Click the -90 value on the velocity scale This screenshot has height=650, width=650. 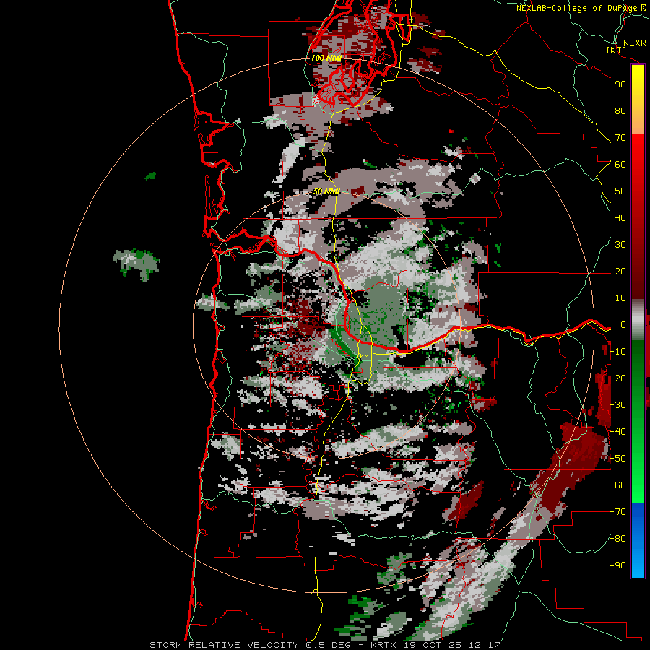617,565
